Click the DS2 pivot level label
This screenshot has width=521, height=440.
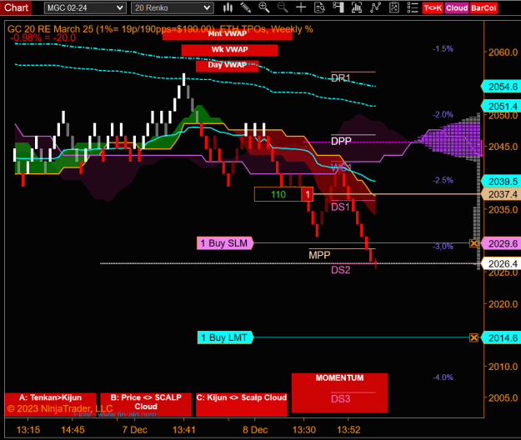pyautogui.click(x=341, y=270)
